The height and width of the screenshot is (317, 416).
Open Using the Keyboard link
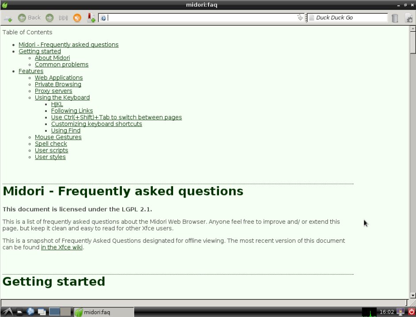point(62,98)
